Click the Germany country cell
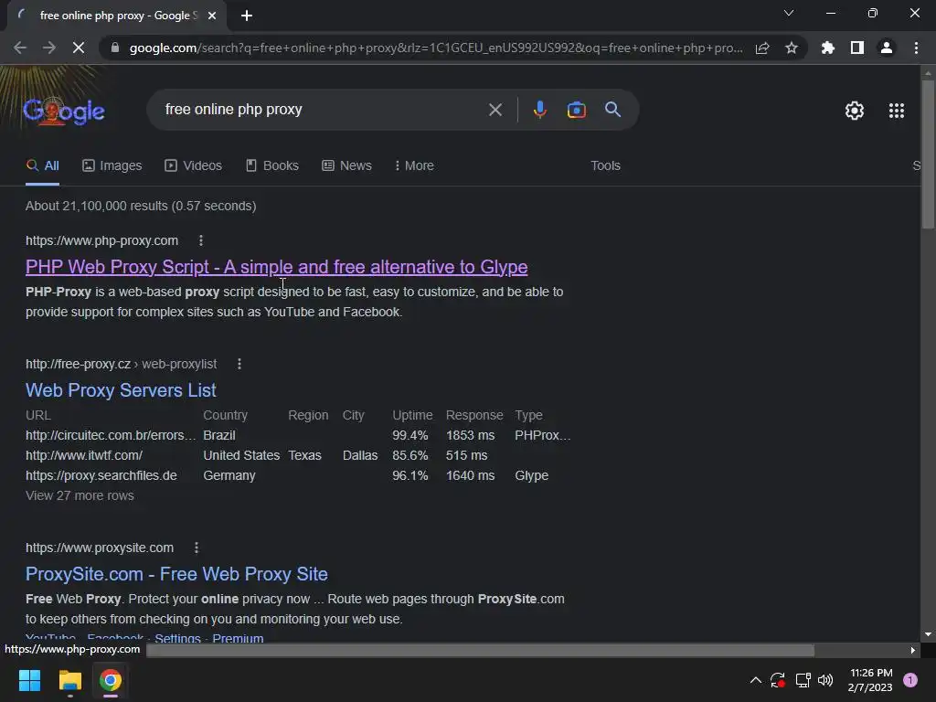 click(x=229, y=475)
